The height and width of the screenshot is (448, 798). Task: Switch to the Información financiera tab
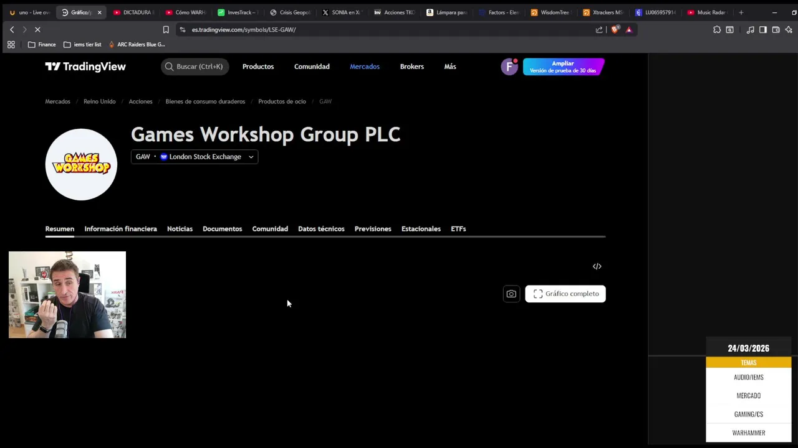(120, 229)
